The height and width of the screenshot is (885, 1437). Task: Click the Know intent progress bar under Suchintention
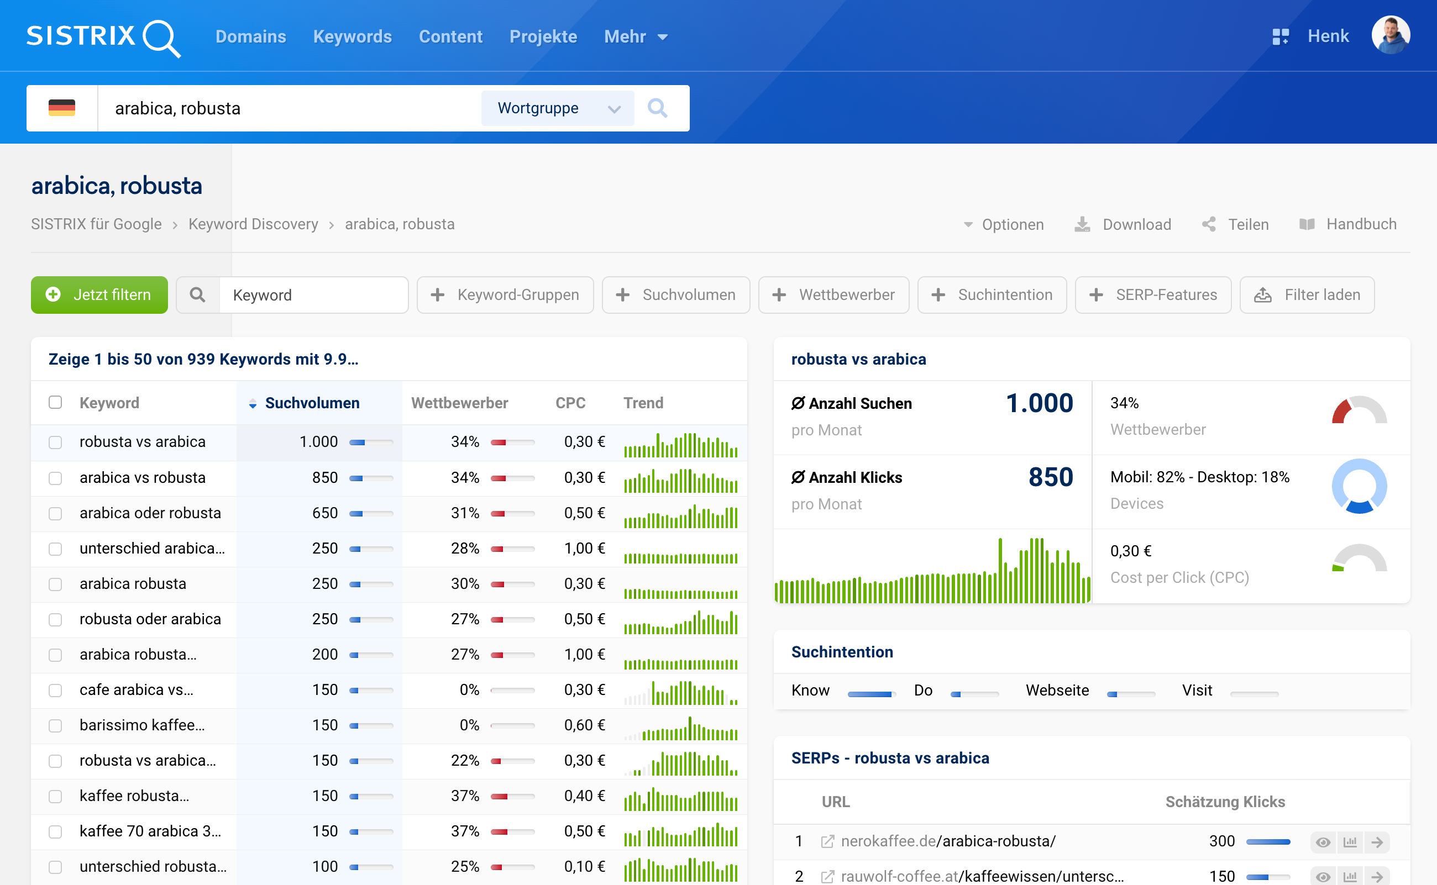[872, 693]
